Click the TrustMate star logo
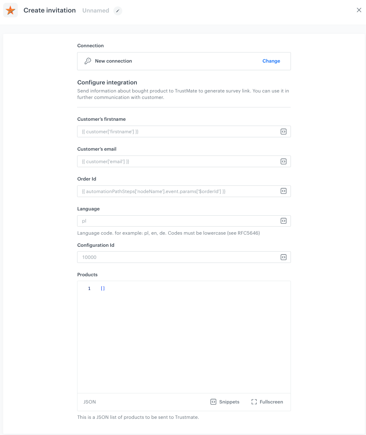Viewport: 366px width, 435px height. coord(10,10)
